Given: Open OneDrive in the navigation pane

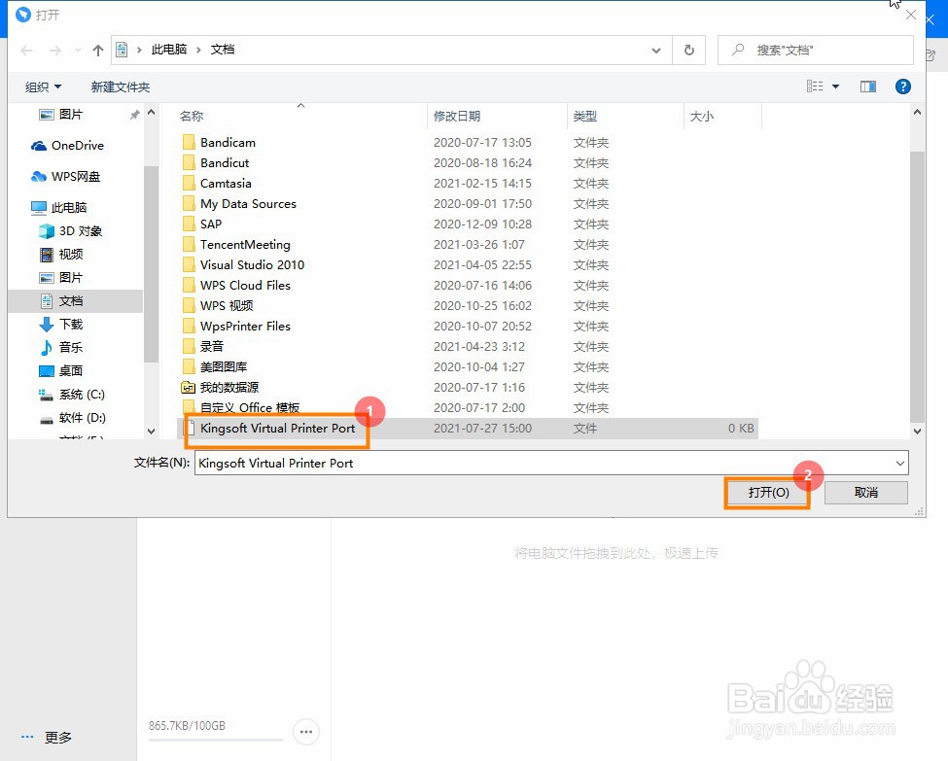Looking at the screenshot, I should 76,145.
